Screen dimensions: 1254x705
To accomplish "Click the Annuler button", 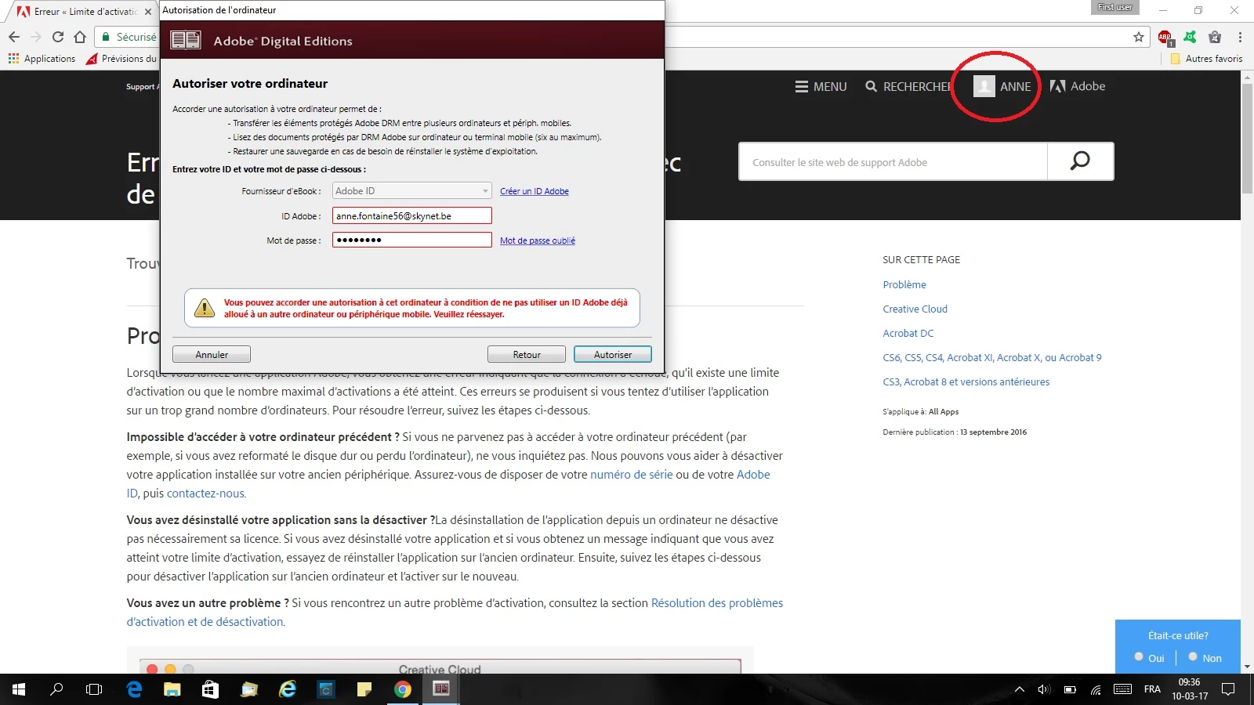I will point(212,355).
